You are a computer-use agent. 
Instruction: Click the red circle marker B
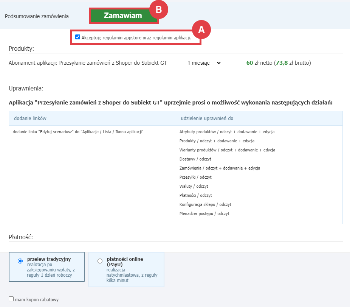[159, 10]
